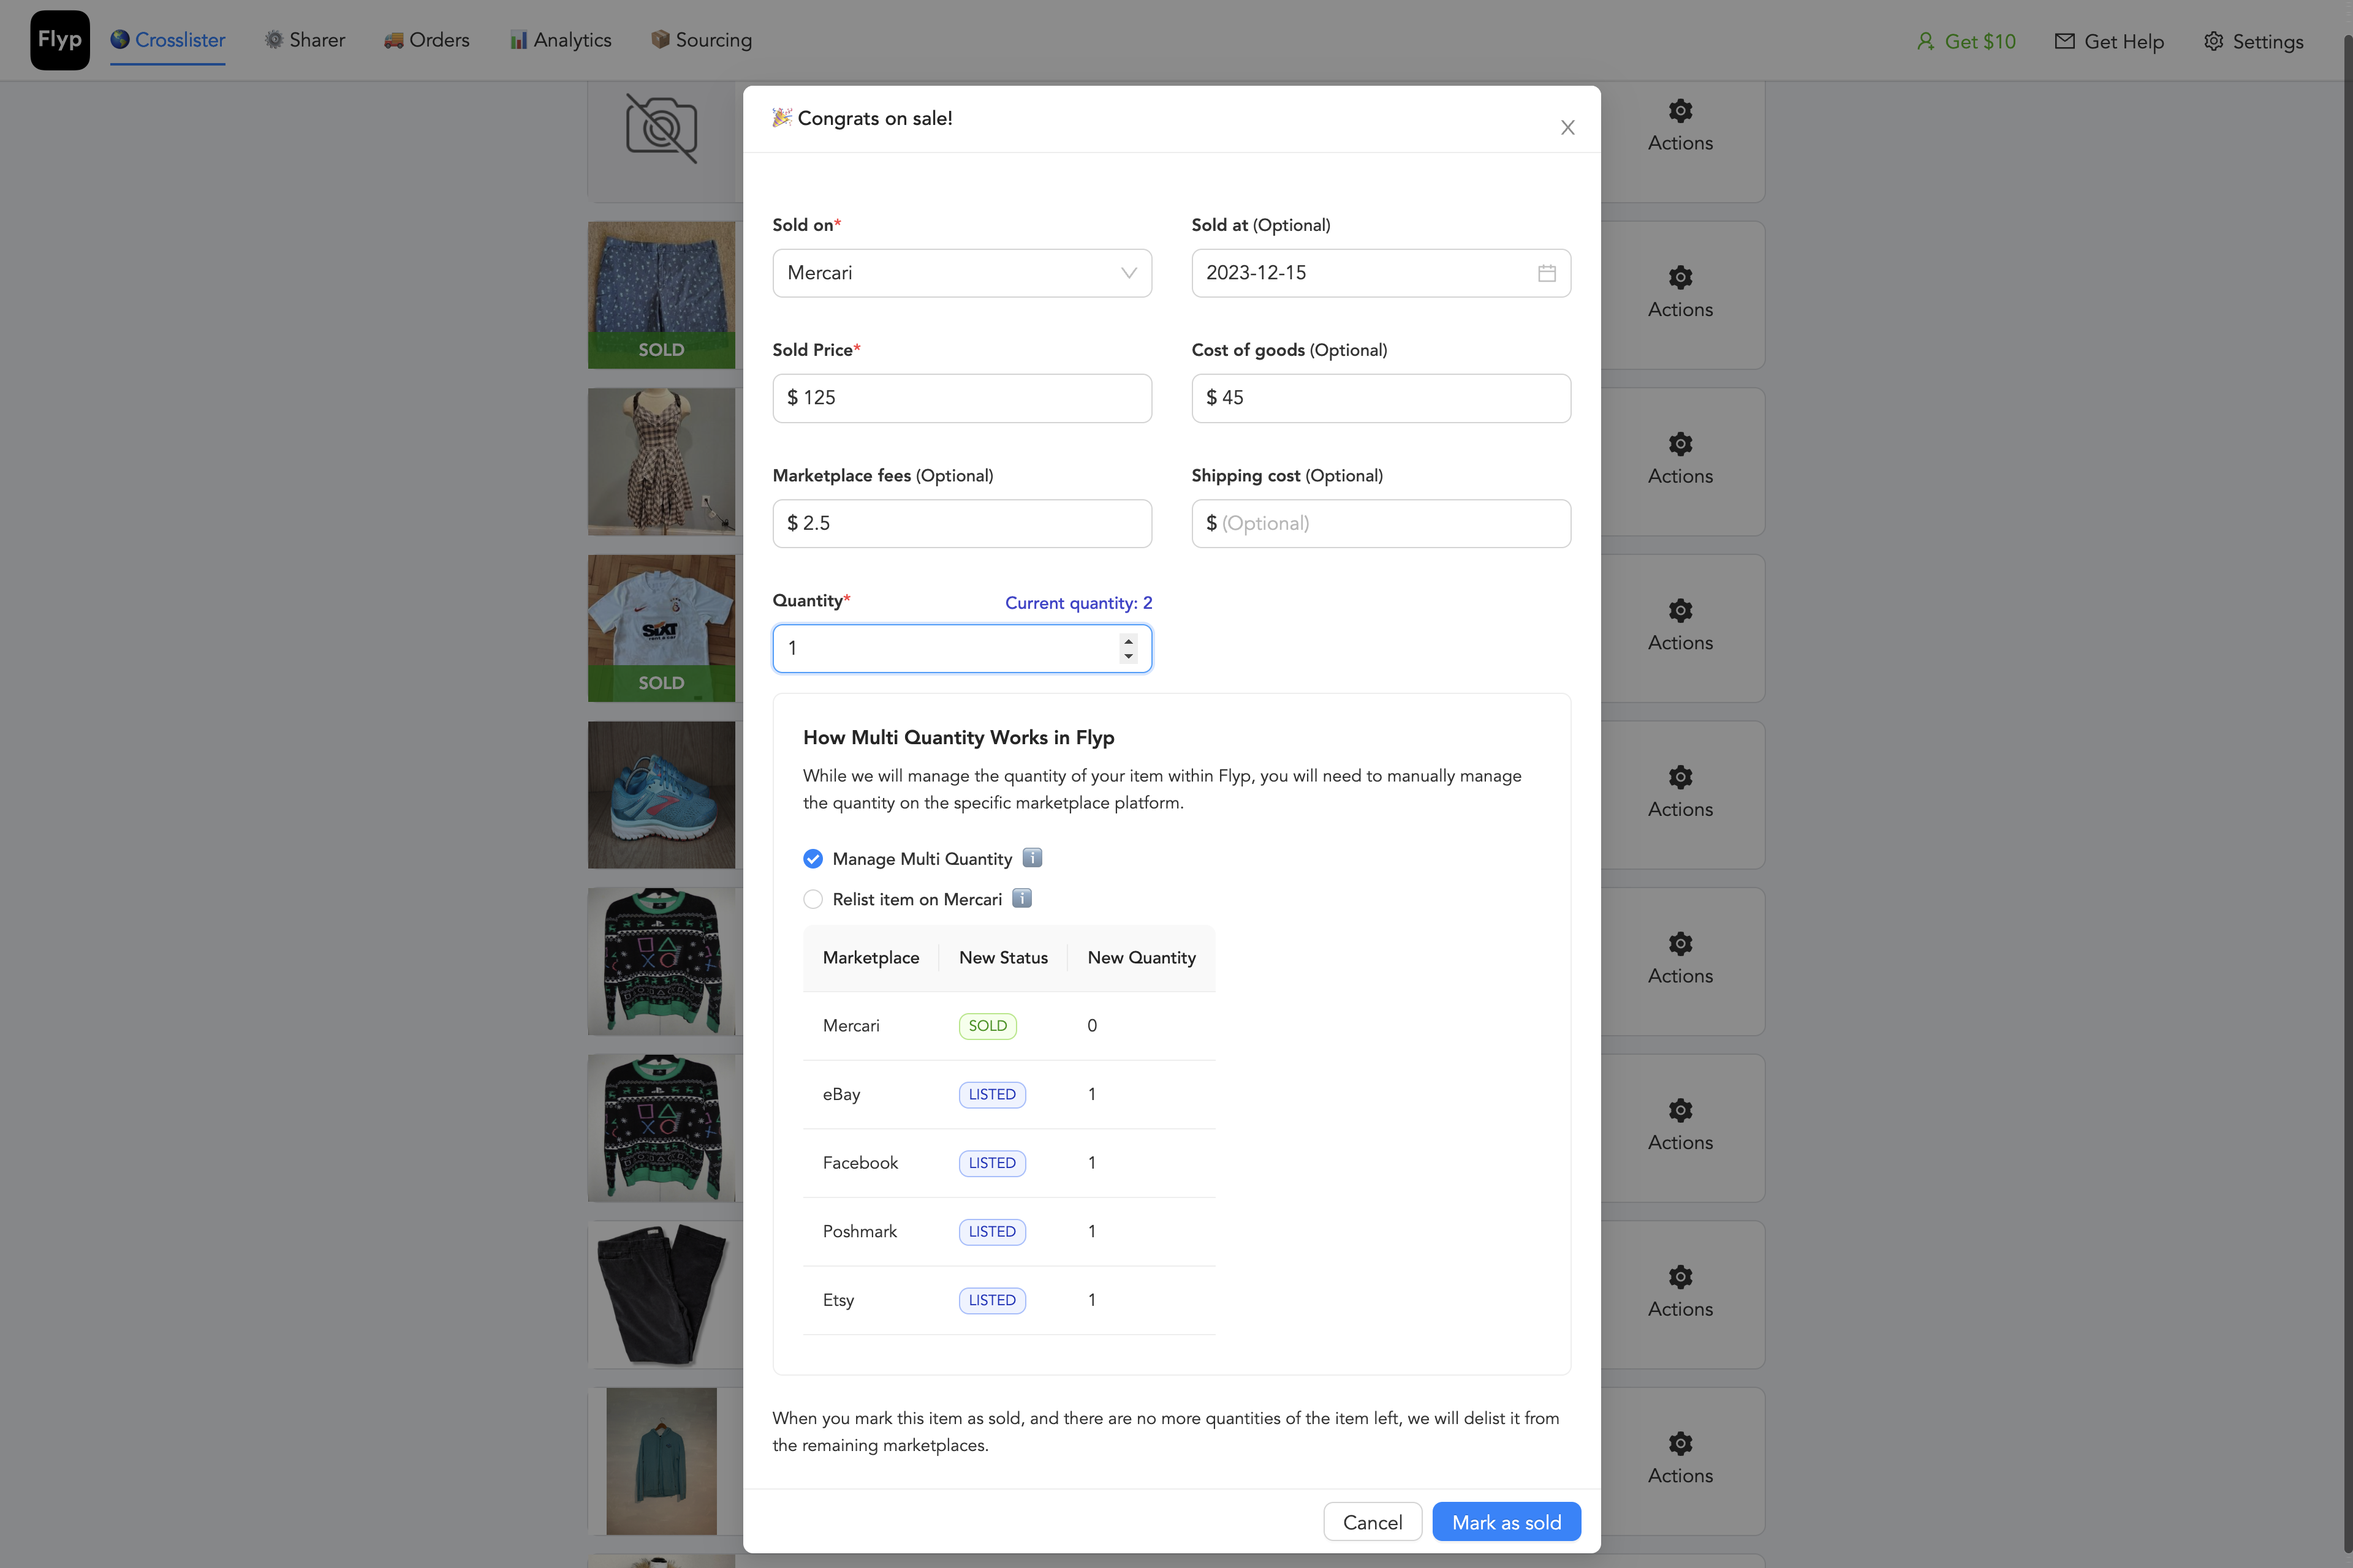Click the info icon next to Manage Multi Quantity
This screenshot has width=2353, height=1568.
point(1031,858)
